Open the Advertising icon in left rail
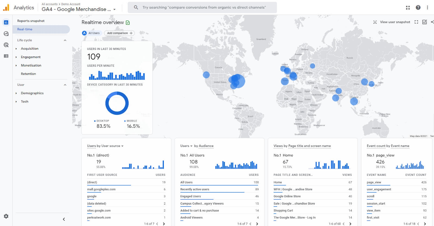This screenshot has height=226, width=434. click(x=6, y=45)
